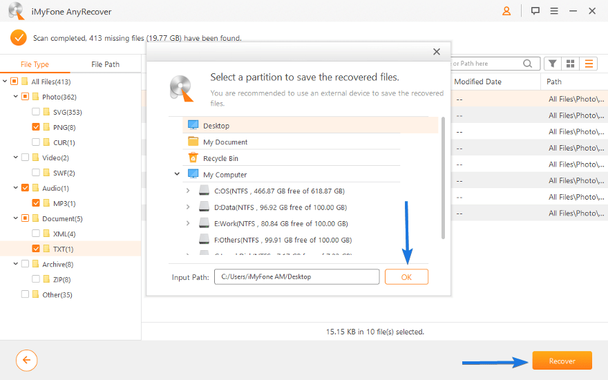Click the F:Others drive icon
Image resolution: width=608 pixels, height=380 pixels.
coord(205,239)
